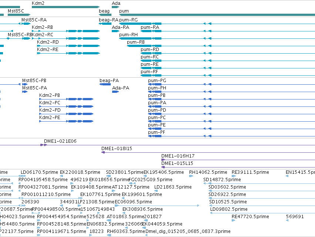Select pum-PH protein label
The image size is (315, 237).
157,88
